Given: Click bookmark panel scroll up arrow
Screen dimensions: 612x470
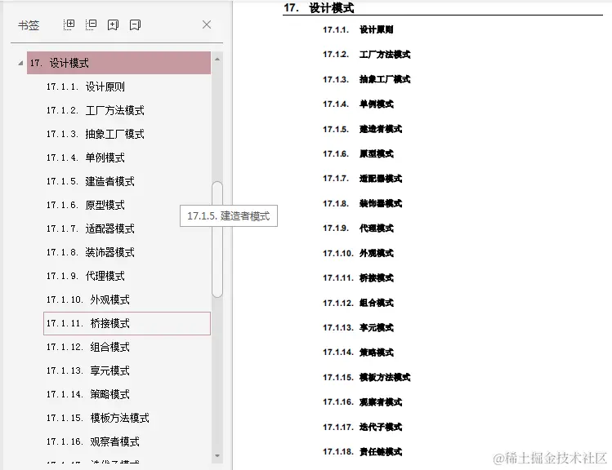Looking at the screenshot, I should [x=217, y=60].
